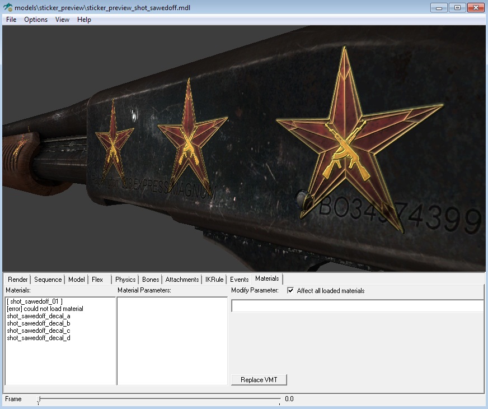Select shot_sawedoff_decal_d material
Viewport: 488px width, 409px height.
(x=39, y=338)
